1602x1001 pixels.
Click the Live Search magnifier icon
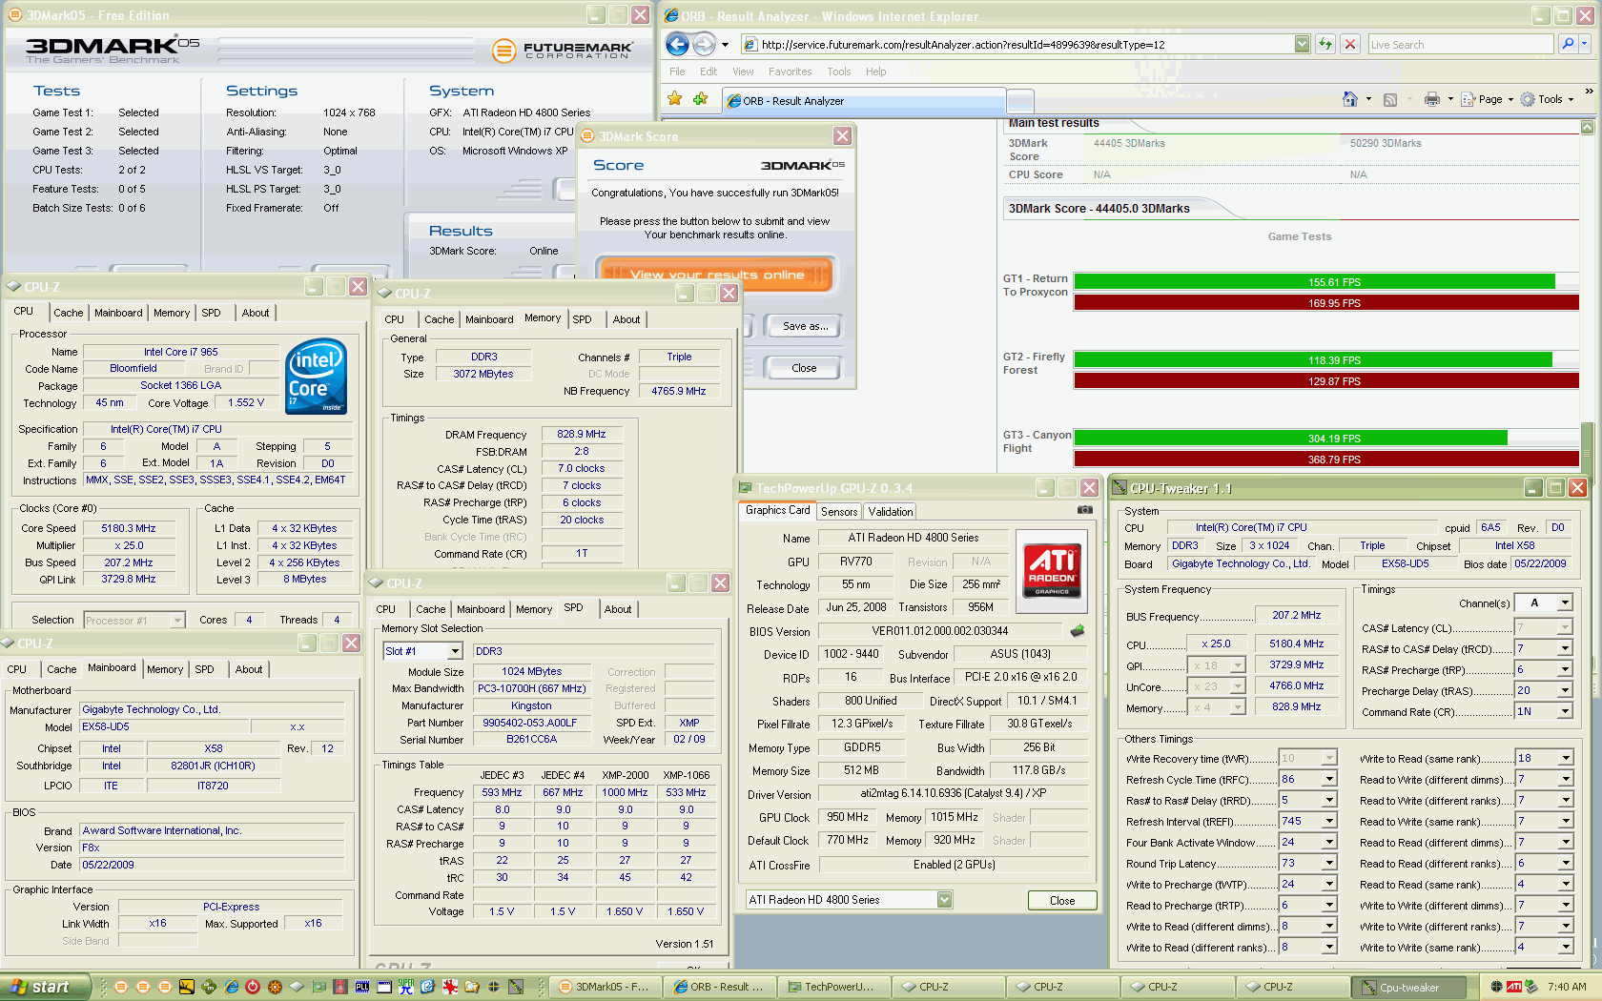pyautogui.click(x=1568, y=44)
